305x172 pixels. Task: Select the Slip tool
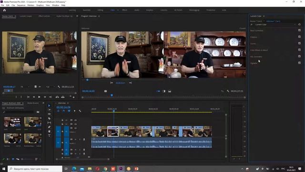click(49, 123)
